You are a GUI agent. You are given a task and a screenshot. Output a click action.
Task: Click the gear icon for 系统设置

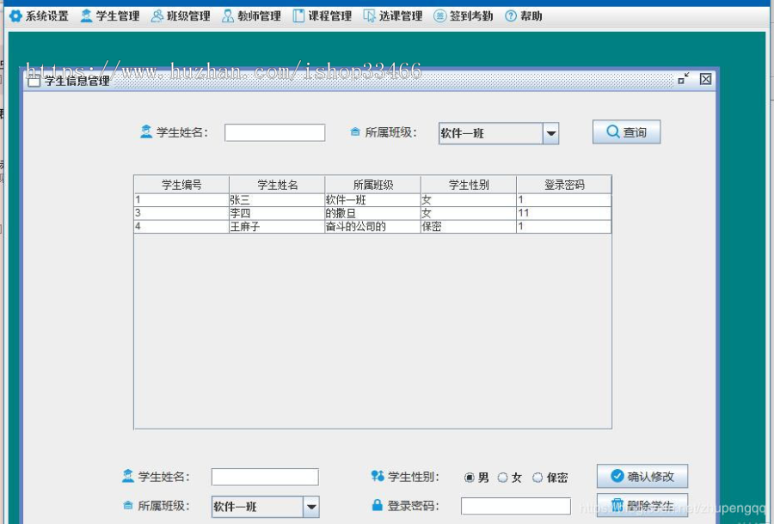click(x=16, y=15)
